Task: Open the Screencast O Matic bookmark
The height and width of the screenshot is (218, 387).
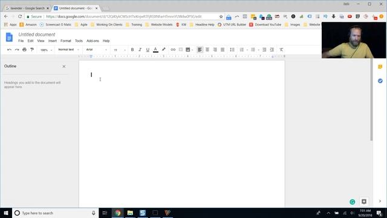Action: pyautogui.click(x=56, y=25)
